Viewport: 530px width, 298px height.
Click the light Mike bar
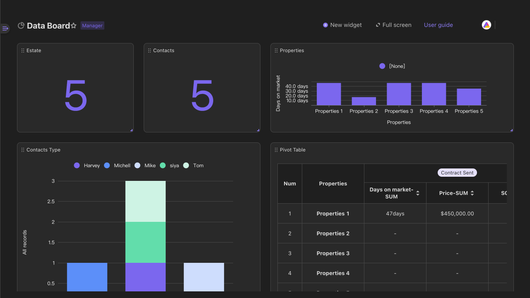coord(204,277)
